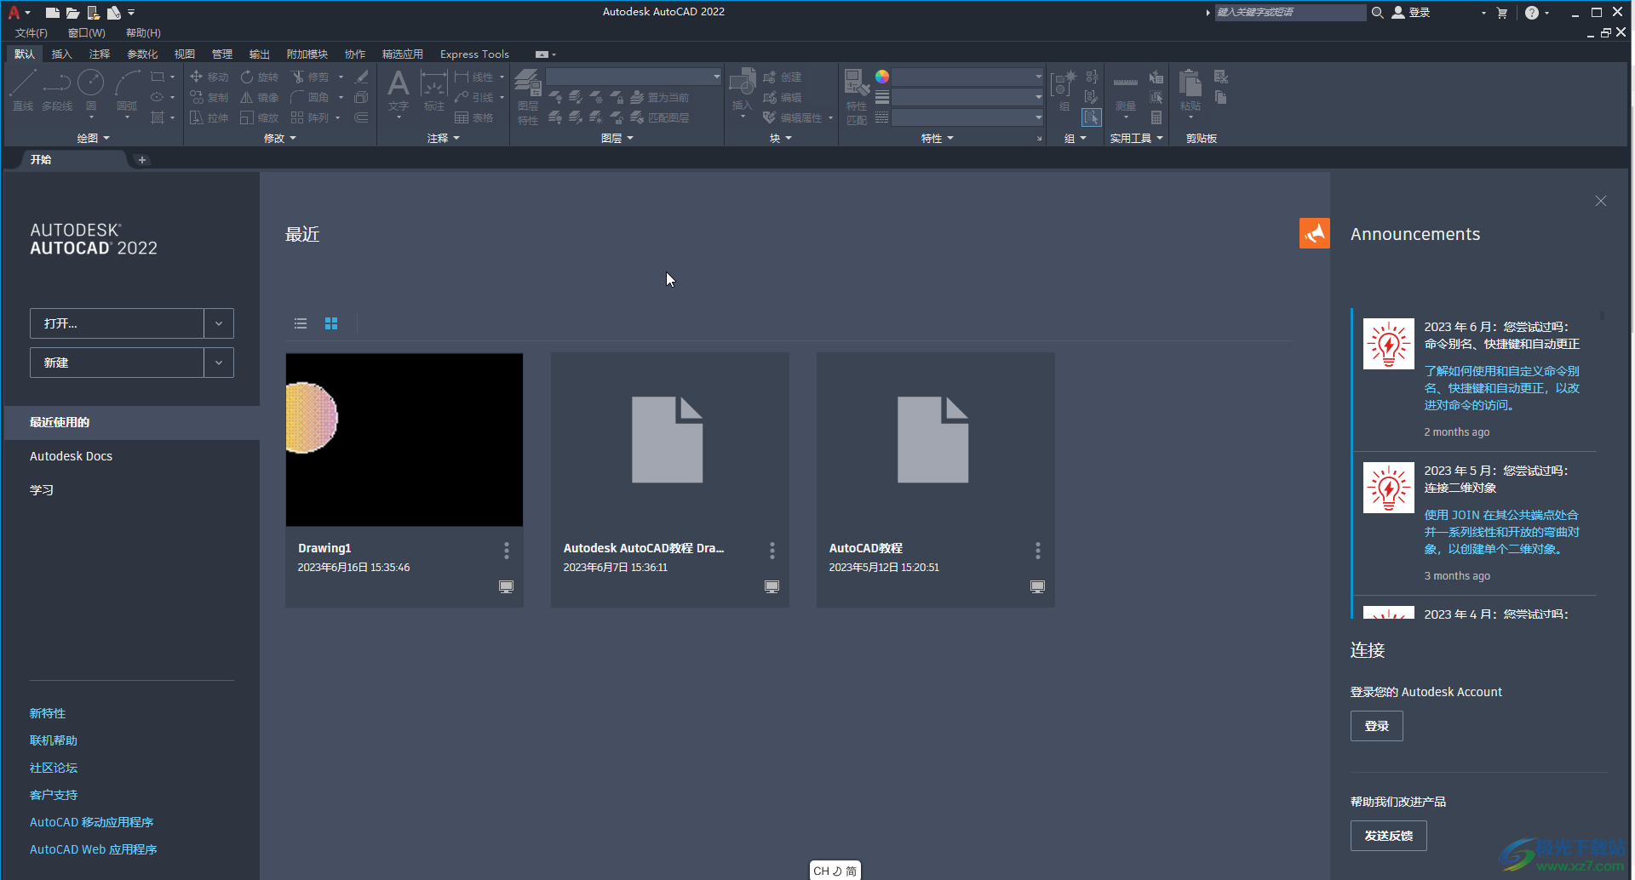Expand the Properties (特性) panel
The height and width of the screenshot is (880, 1635).
tap(938, 138)
